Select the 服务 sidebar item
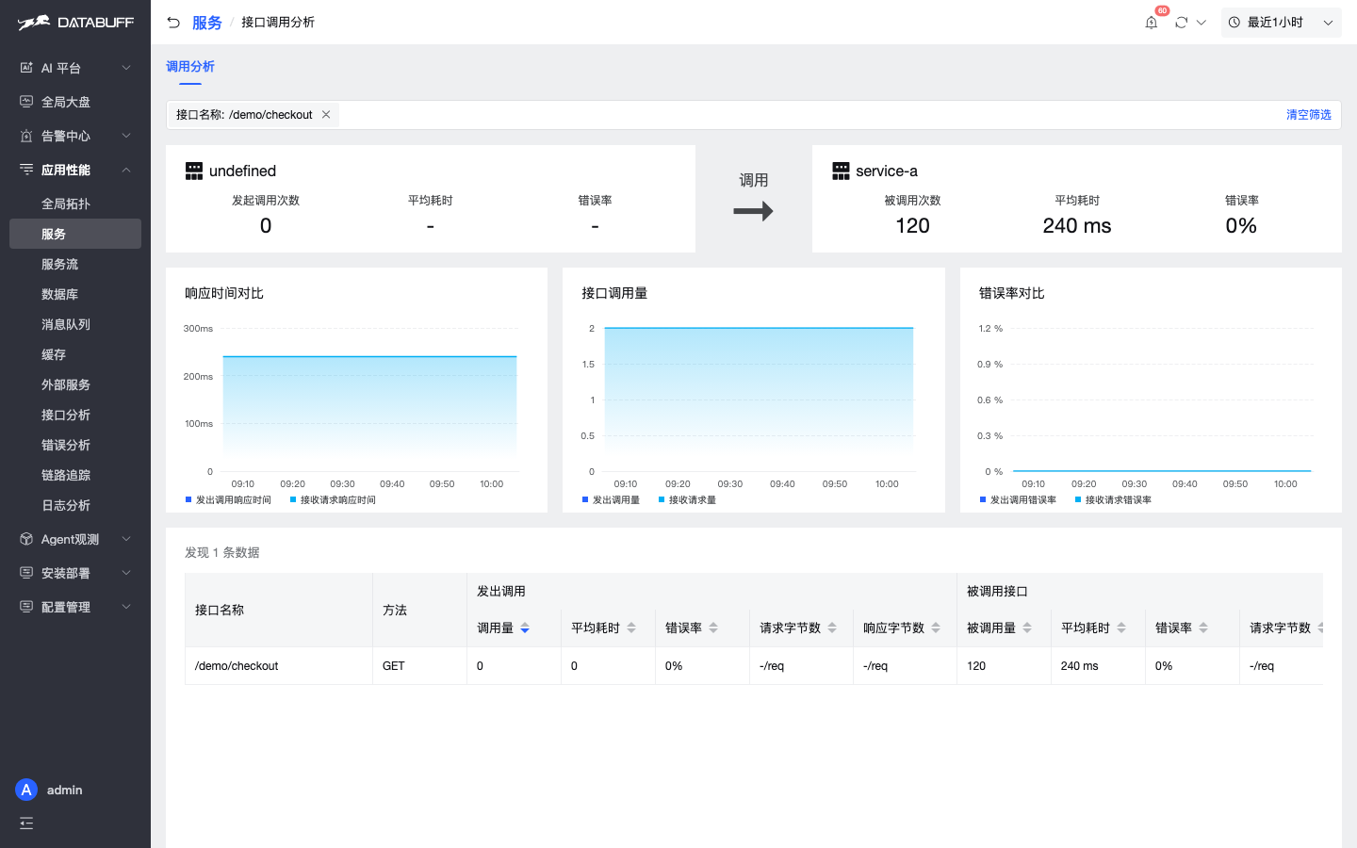This screenshot has height=848, width=1357. (x=75, y=234)
